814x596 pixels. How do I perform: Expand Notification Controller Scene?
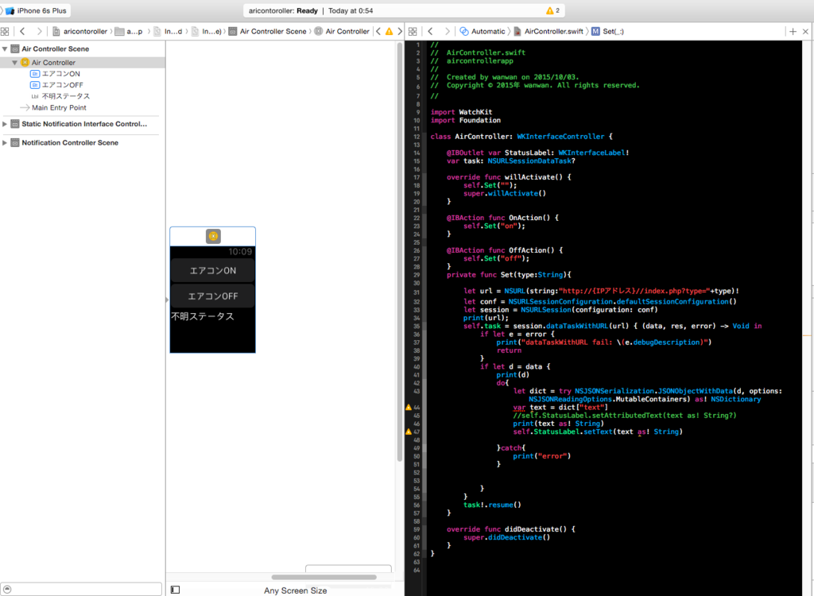[x=5, y=143]
